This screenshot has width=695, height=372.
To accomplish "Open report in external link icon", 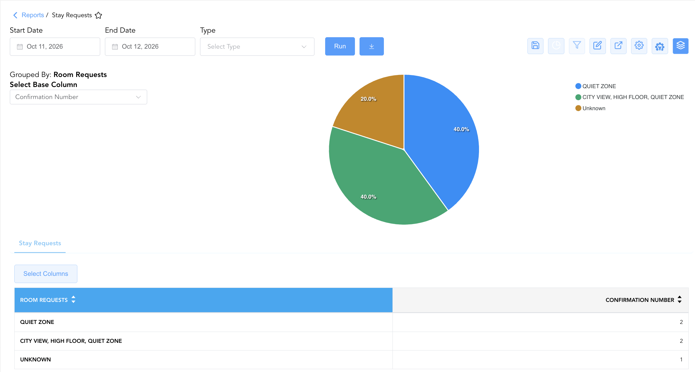I will click(x=618, y=46).
